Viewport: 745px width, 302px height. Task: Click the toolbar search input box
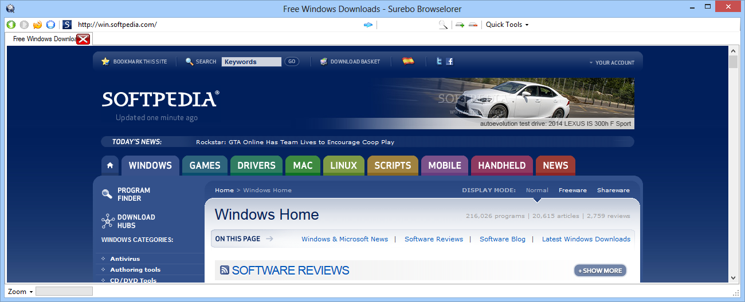coord(407,25)
